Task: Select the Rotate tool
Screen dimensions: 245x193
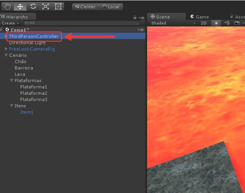Action: [33, 7]
